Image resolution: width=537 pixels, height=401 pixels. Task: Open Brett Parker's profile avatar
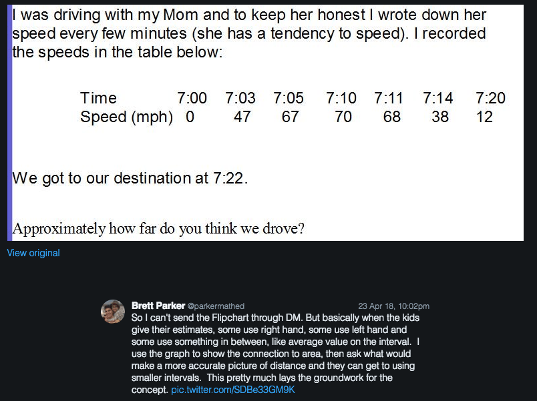point(113,312)
